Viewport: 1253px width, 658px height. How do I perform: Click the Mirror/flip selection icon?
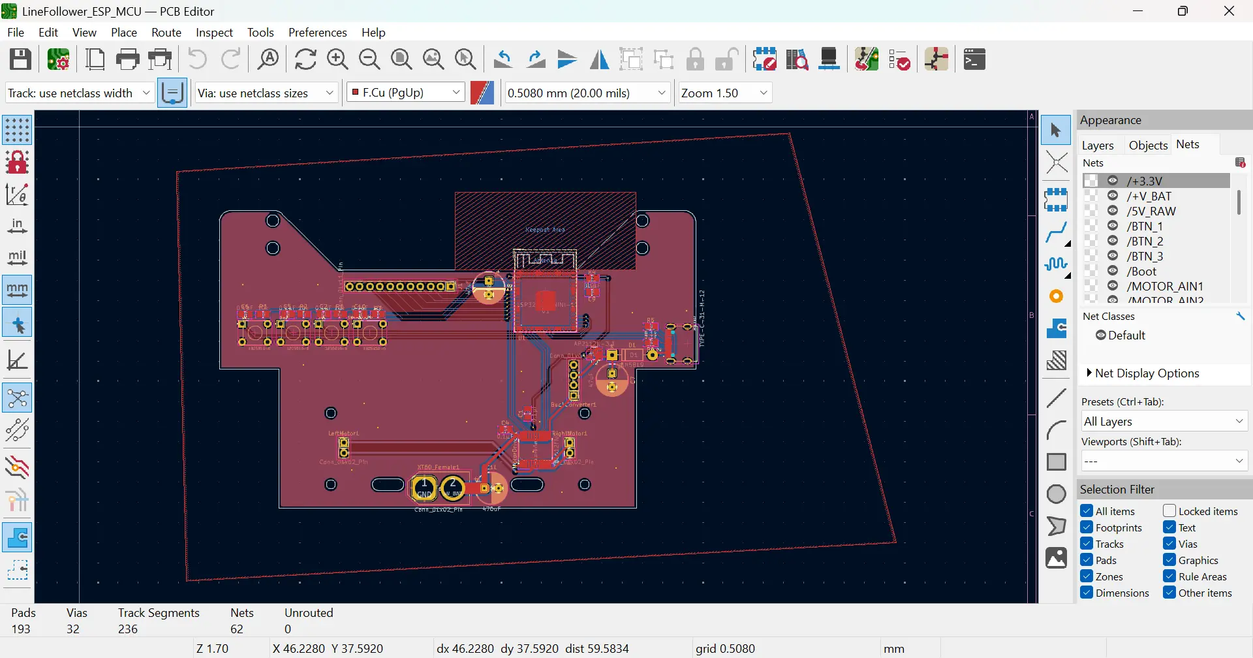click(x=599, y=59)
